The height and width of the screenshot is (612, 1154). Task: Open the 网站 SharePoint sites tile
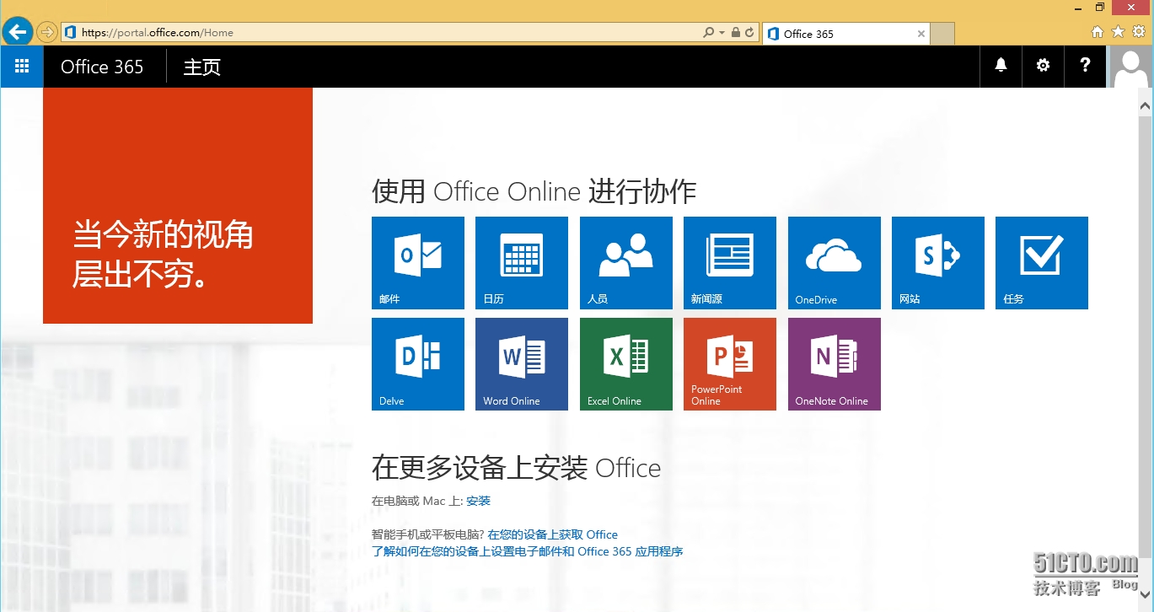point(938,263)
